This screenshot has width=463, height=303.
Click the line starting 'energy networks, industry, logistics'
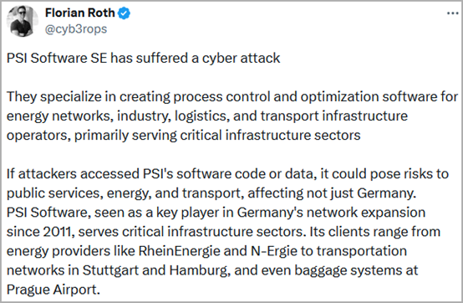207,116
